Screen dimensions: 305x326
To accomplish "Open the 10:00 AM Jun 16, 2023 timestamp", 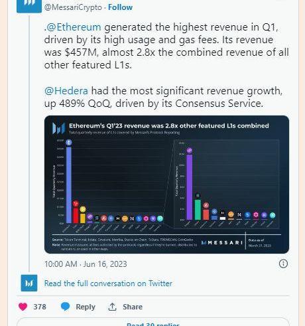I will click(86, 264).
